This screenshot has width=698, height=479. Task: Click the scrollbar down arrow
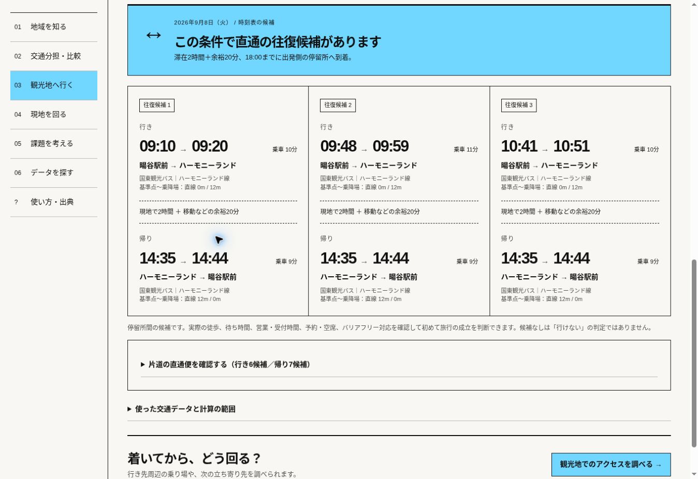tap(694, 474)
